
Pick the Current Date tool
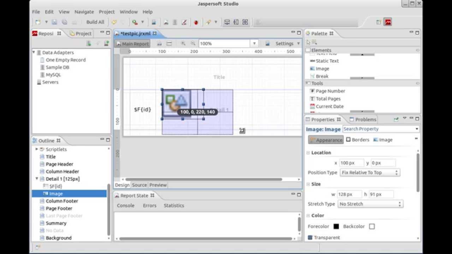pos(327,107)
